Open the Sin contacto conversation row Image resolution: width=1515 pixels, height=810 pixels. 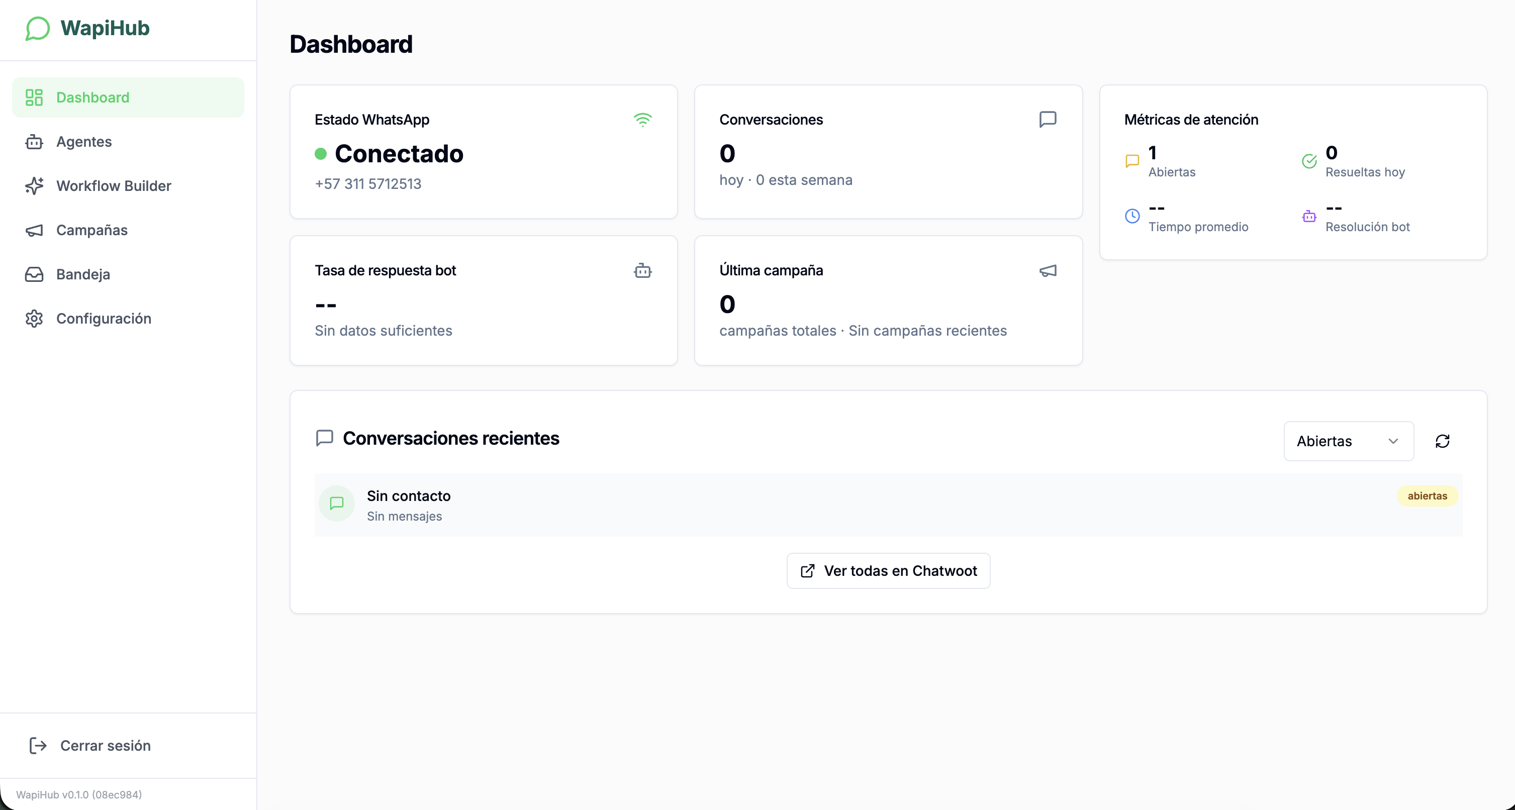click(x=888, y=505)
